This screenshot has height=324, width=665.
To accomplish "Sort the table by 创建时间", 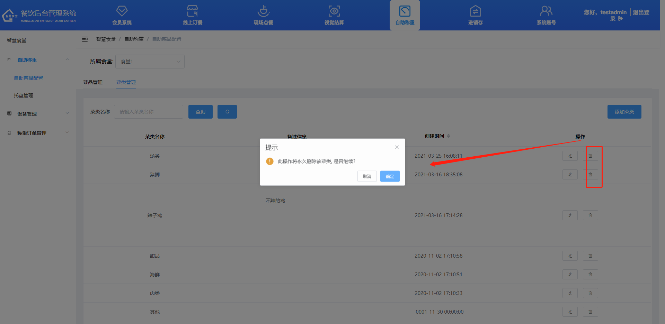I will pos(449,136).
